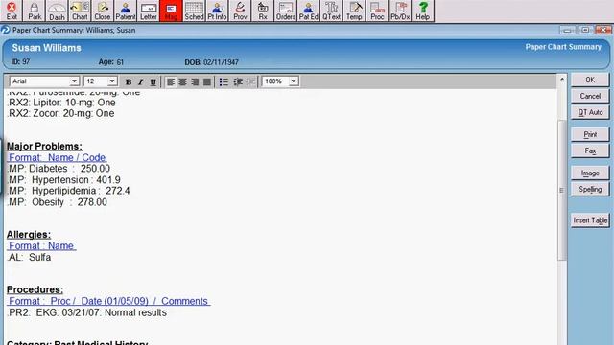
Task: Click the Fax button
Action: point(590,151)
